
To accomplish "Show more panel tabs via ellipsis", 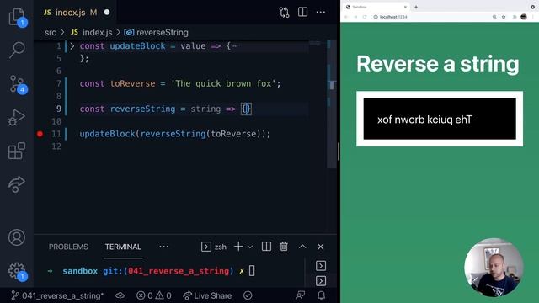I will pos(164,247).
